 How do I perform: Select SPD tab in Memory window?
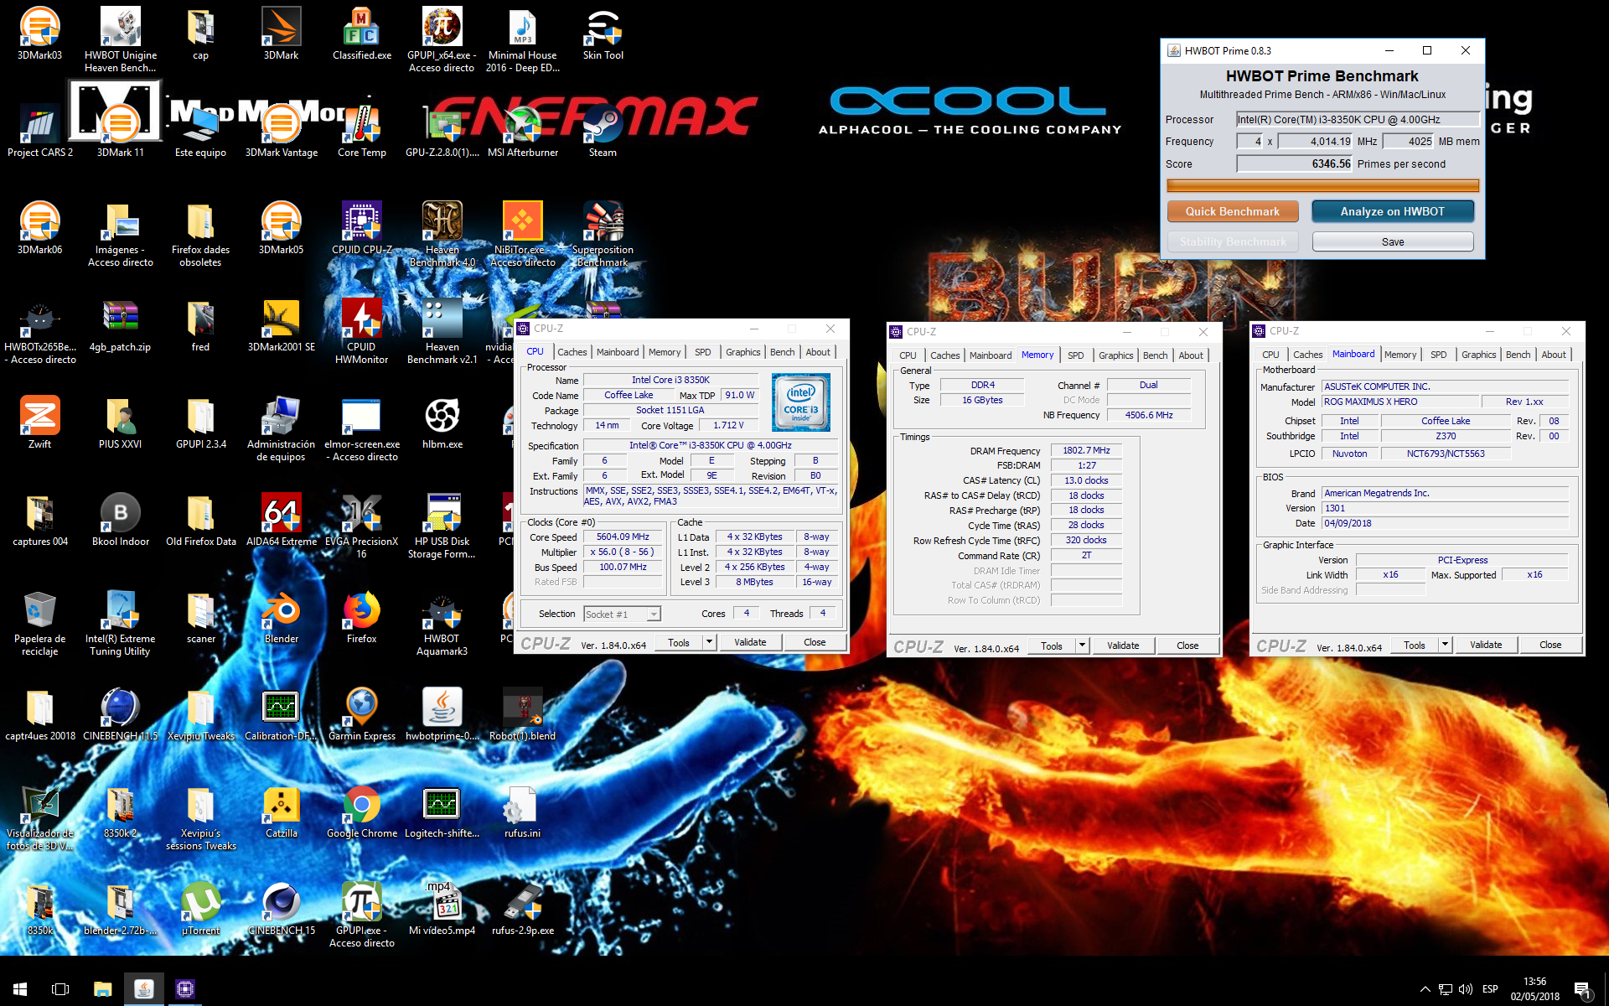pos(1076,355)
